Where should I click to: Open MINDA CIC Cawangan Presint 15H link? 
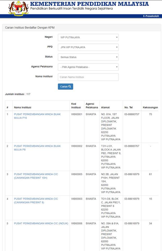coord(36,176)
